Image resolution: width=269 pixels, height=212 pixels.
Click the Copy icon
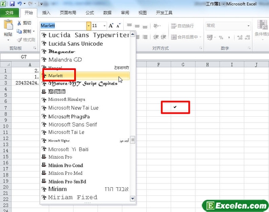19,31
